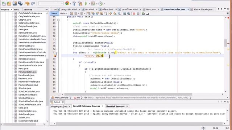Click Find Previous Occurrence icon in editor toolbar
232x130 pixels.
point(93,14)
